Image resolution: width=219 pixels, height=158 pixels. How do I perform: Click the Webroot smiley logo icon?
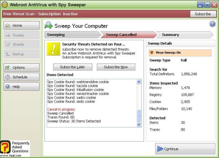pyautogui.click(x=5, y=5)
